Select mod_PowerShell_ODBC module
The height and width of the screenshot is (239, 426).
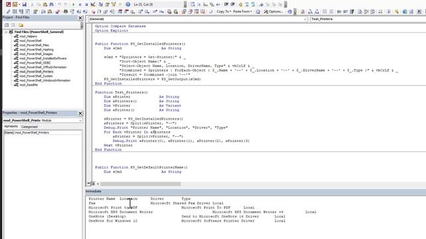[x=35, y=63]
